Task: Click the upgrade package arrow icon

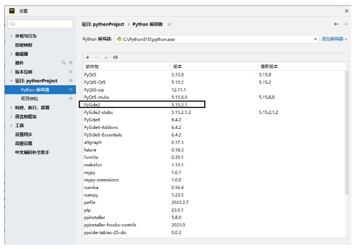Action: tap(106, 58)
